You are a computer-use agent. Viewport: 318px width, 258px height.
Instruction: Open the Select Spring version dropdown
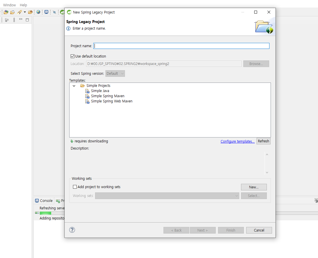[x=115, y=73]
